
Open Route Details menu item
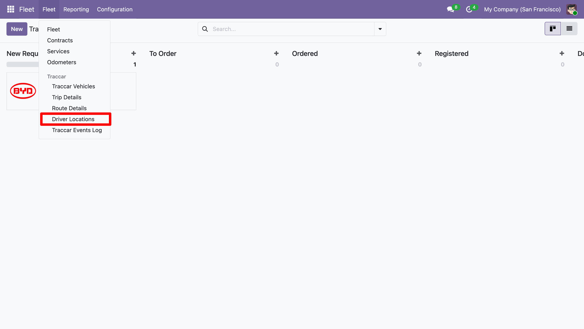click(x=69, y=108)
